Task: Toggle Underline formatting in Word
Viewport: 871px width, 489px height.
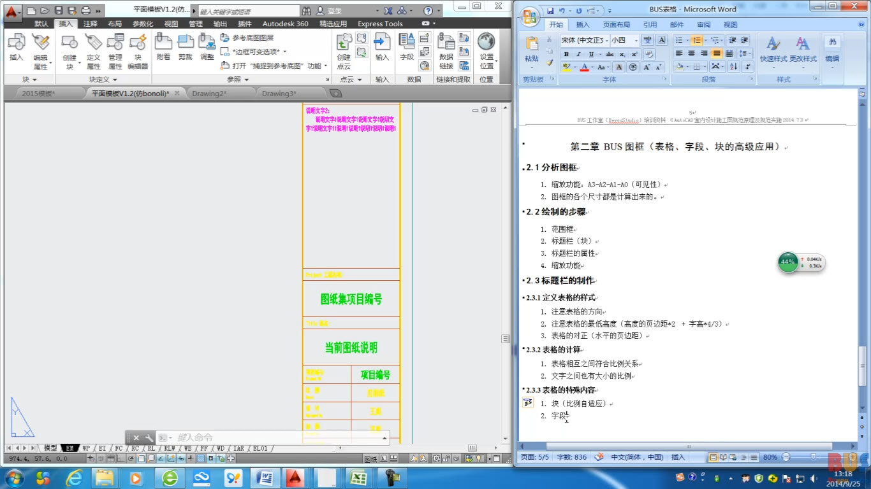Action: pyautogui.click(x=591, y=54)
